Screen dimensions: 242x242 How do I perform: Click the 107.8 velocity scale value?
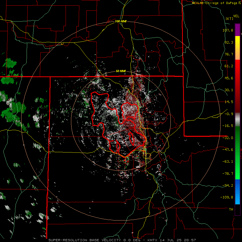[x=228, y=30]
